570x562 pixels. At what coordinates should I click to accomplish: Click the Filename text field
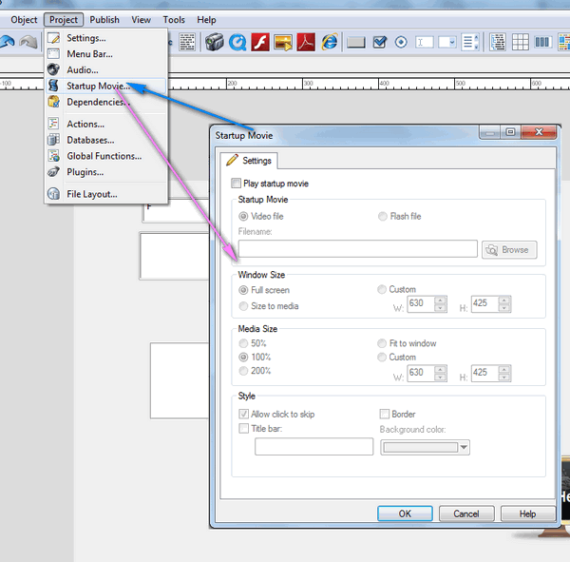[x=357, y=249]
